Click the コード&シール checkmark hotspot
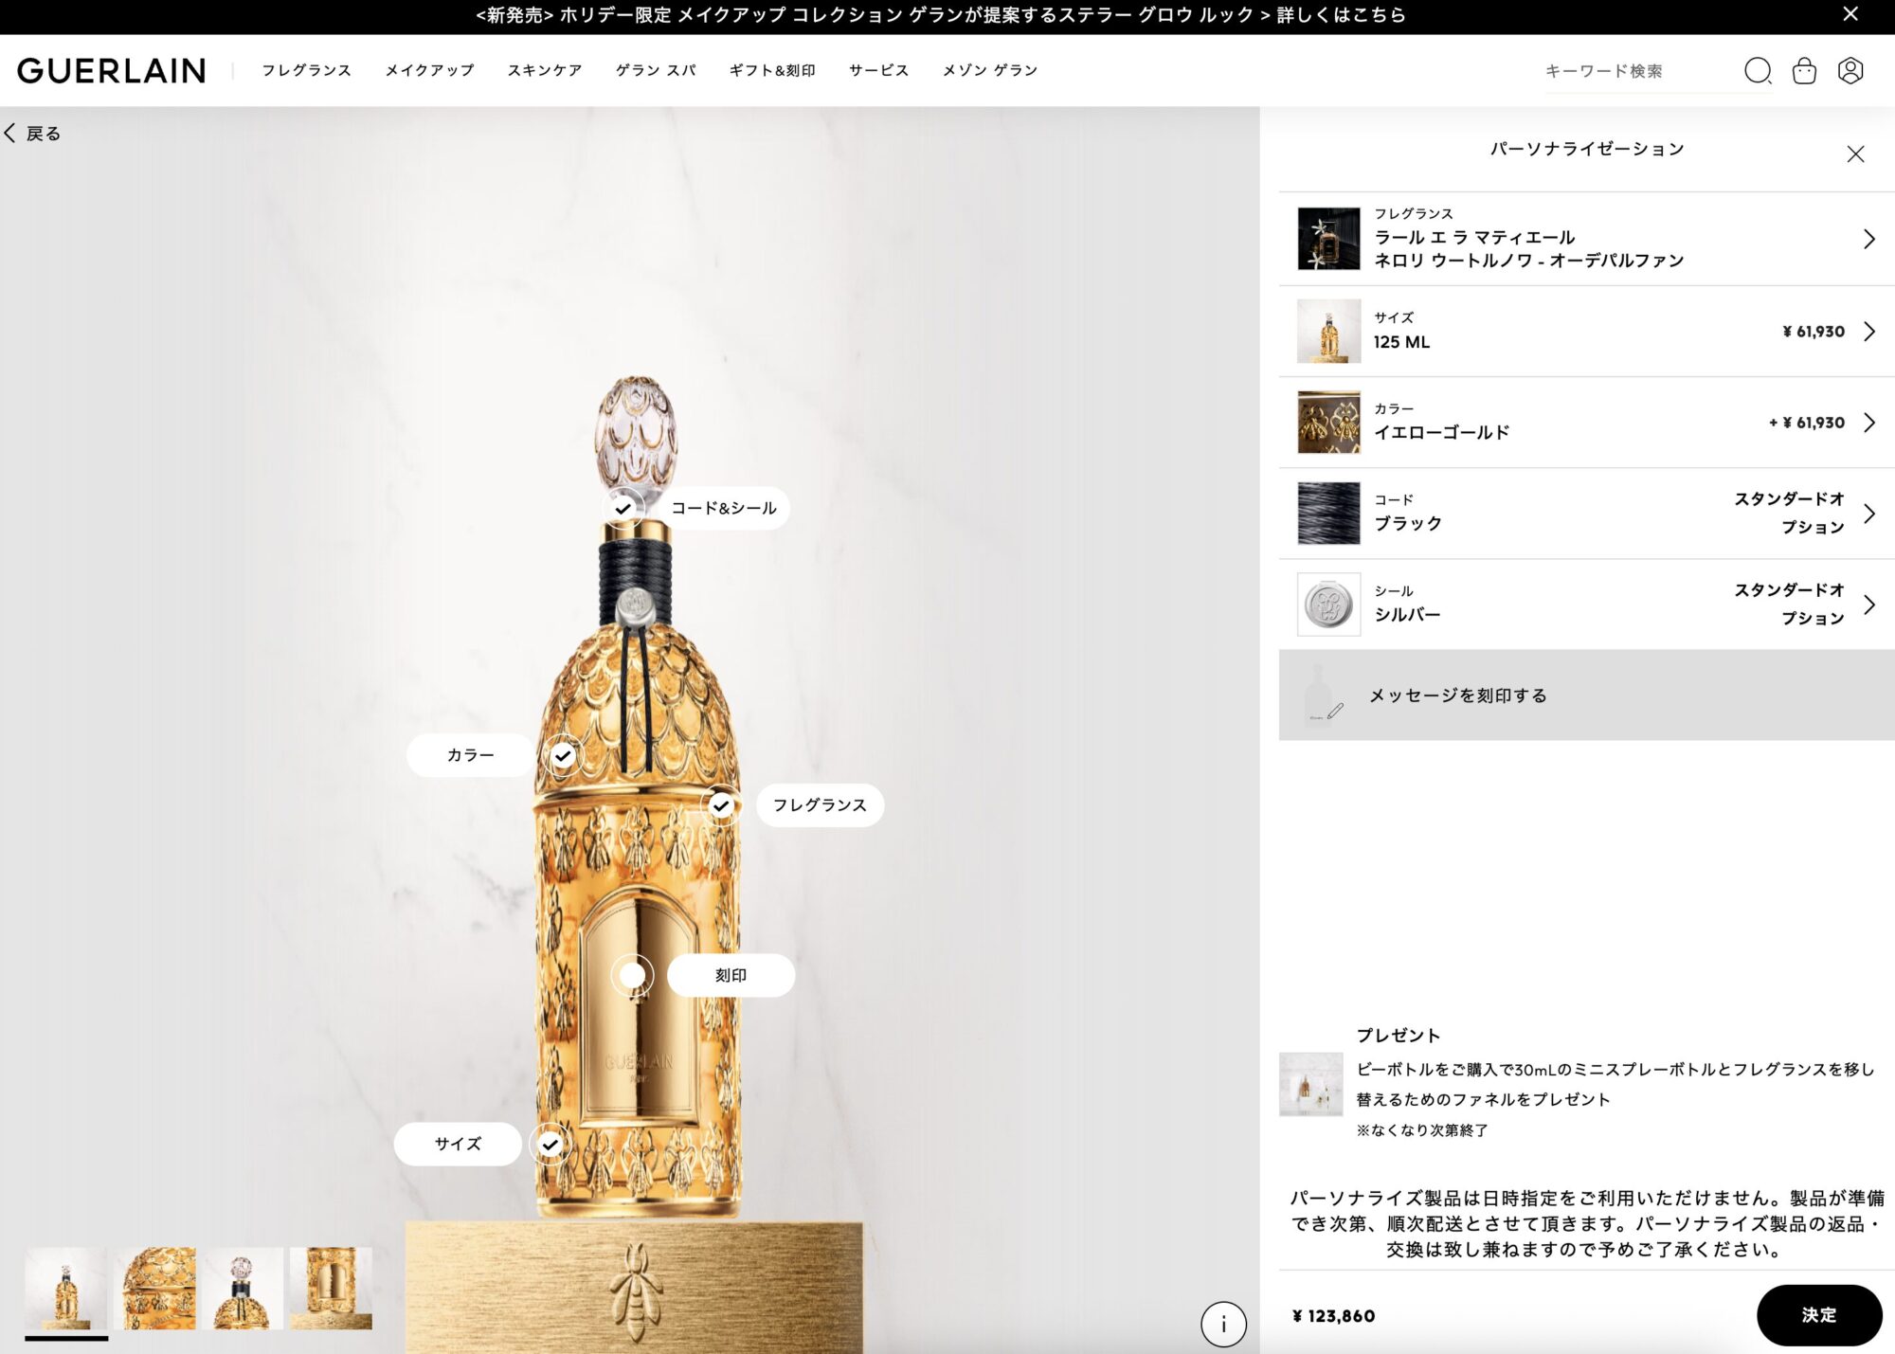Viewport: 1895px width, 1354px height. point(623,509)
